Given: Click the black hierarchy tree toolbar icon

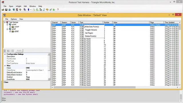Looking at the screenshot, I should (x=41, y=10).
